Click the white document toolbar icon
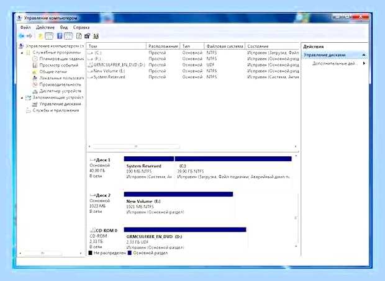Screen dimensions: 385x281 click(x=79, y=36)
